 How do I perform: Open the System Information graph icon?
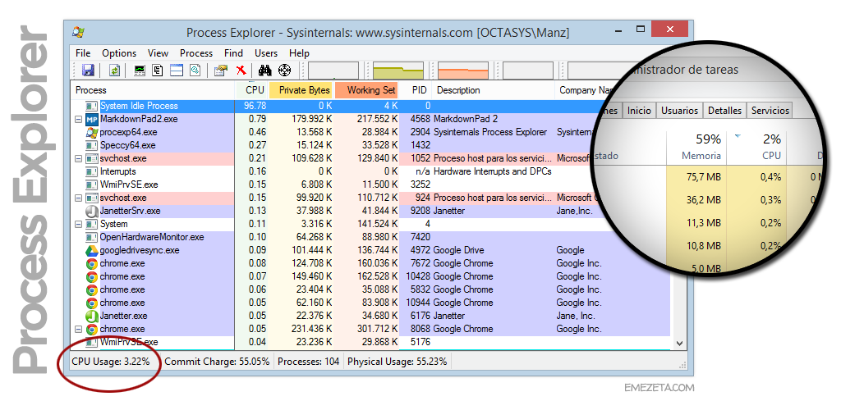tap(140, 71)
